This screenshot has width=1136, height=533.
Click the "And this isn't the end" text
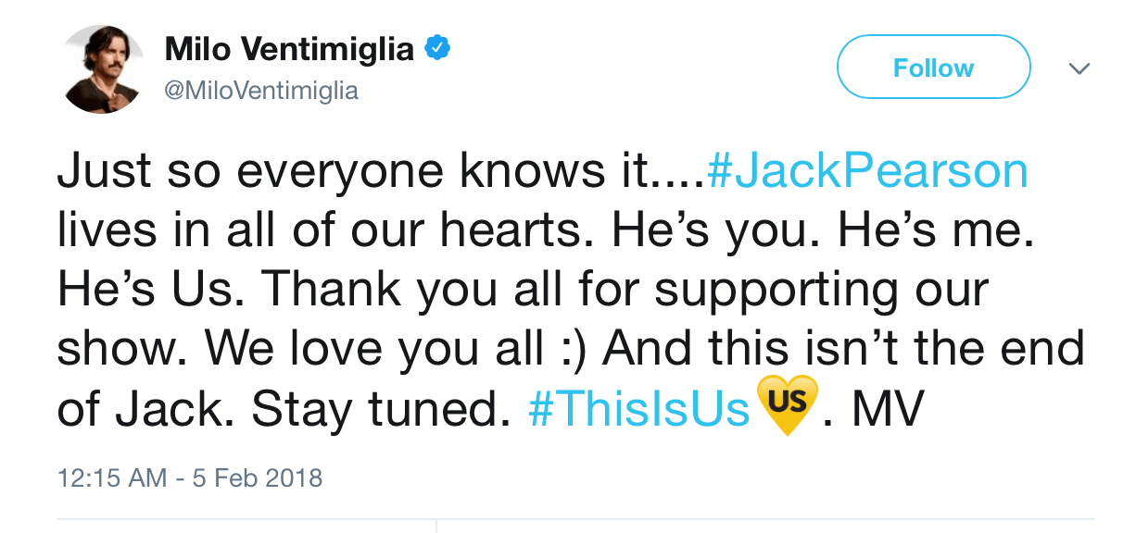point(844,347)
